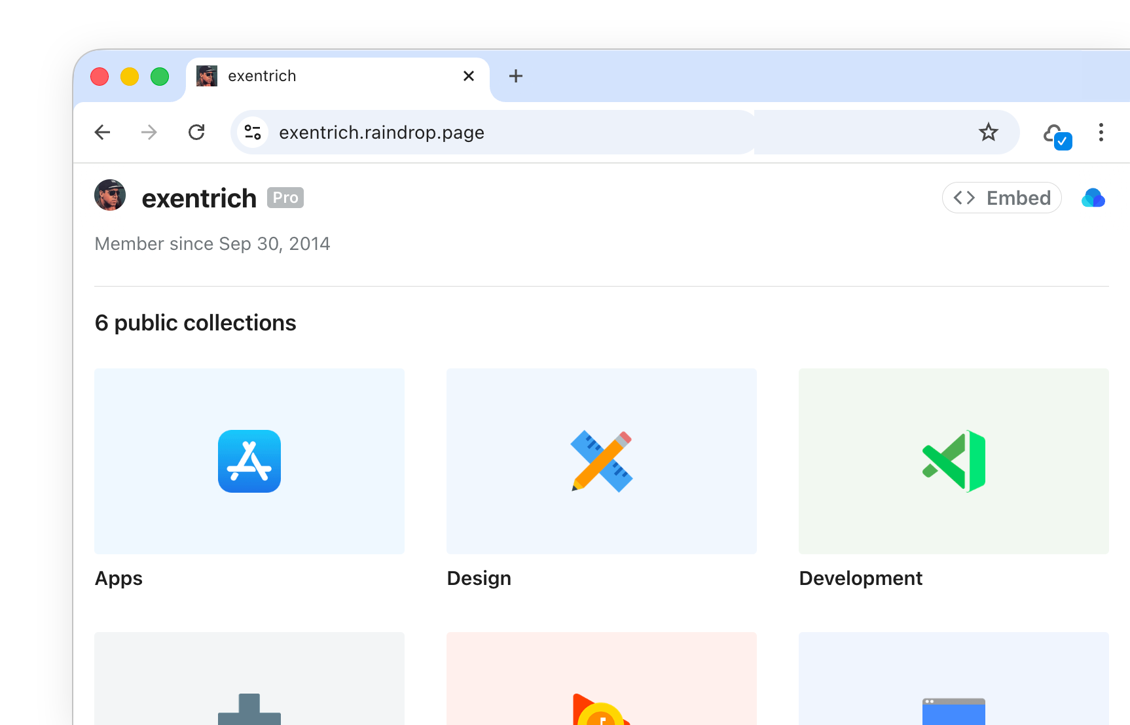Open the collection card with gray plus icon

[249, 679]
